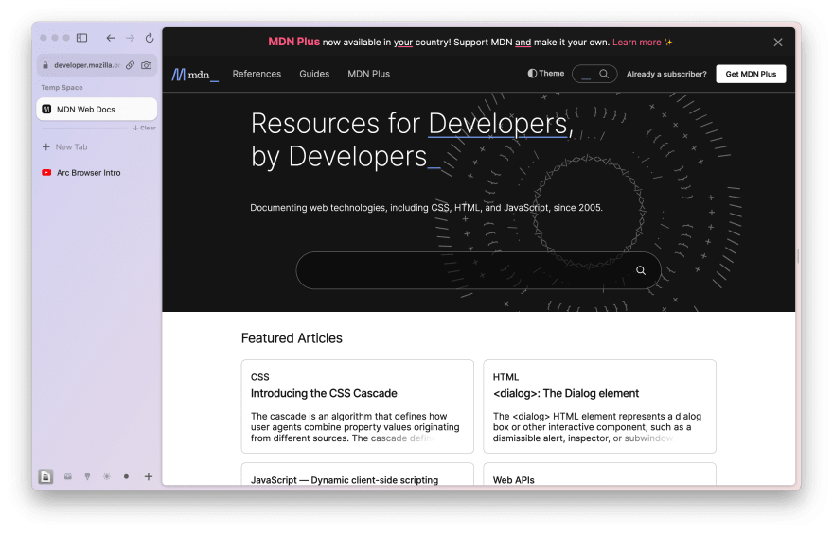
Task: Click the 'Developers' underlined hero link
Action: (498, 124)
